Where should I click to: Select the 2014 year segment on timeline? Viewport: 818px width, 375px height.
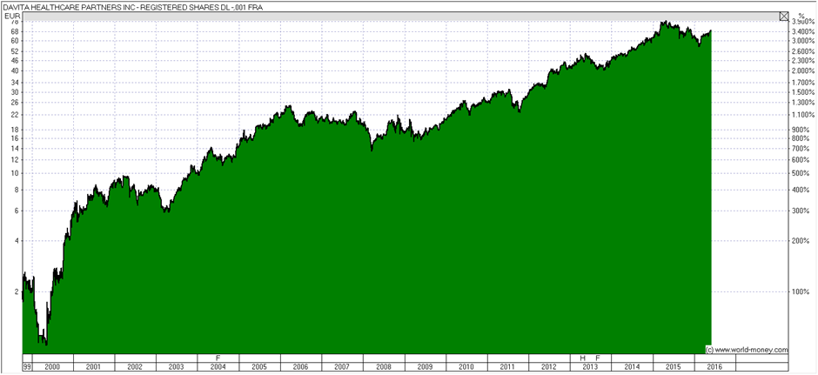(x=632, y=367)
